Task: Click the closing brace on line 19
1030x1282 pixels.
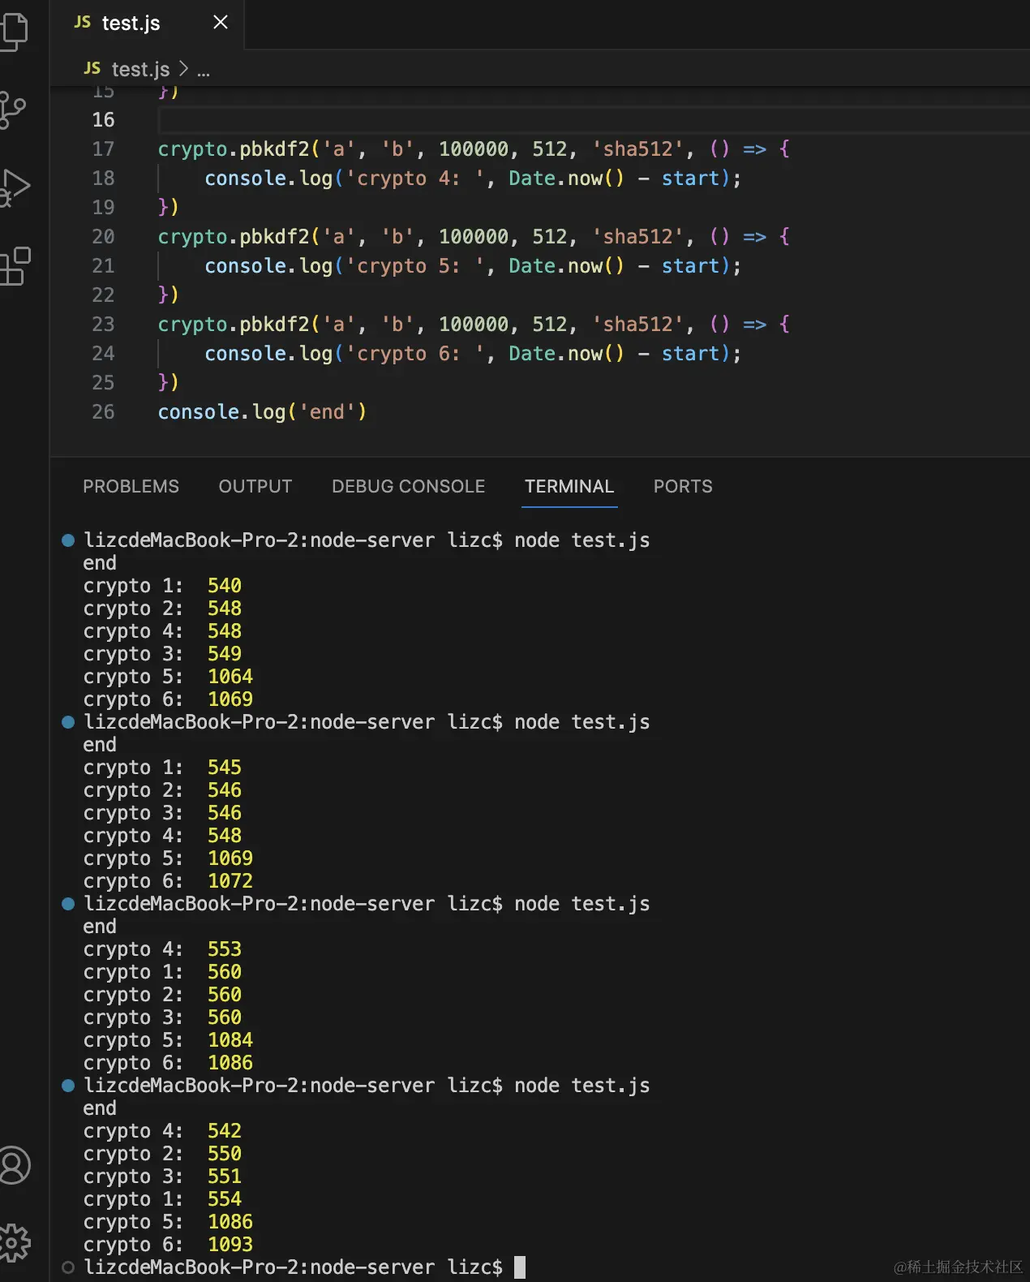Action: [163, 208]
